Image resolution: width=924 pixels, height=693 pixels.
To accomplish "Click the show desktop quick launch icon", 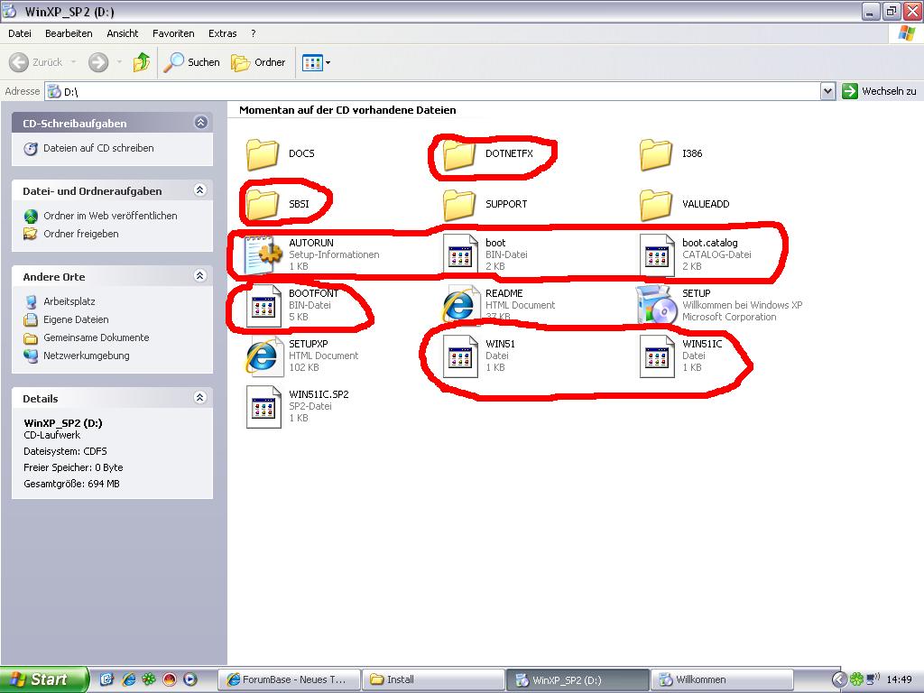I will (x=106, y=679).
